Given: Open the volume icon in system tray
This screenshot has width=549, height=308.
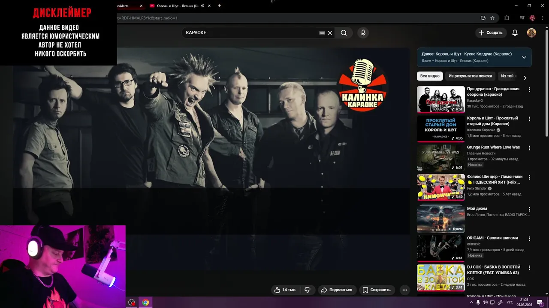Looking at the screenshot, I should point(485,302).
